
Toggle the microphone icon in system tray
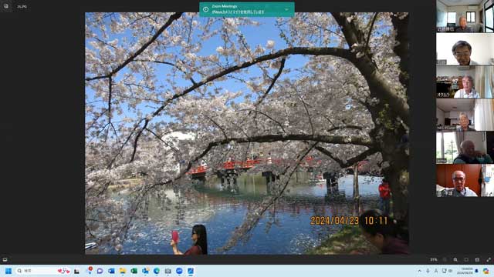pyautogui.click(x=428, y=271)
